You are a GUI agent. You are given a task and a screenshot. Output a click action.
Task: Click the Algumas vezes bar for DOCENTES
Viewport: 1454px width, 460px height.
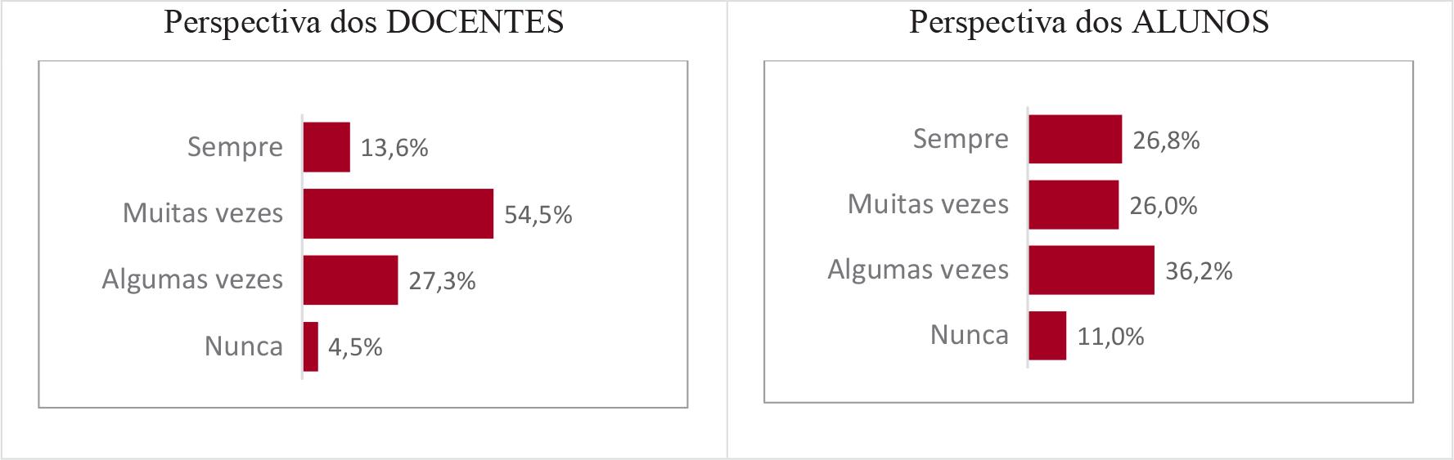point(350,280)
